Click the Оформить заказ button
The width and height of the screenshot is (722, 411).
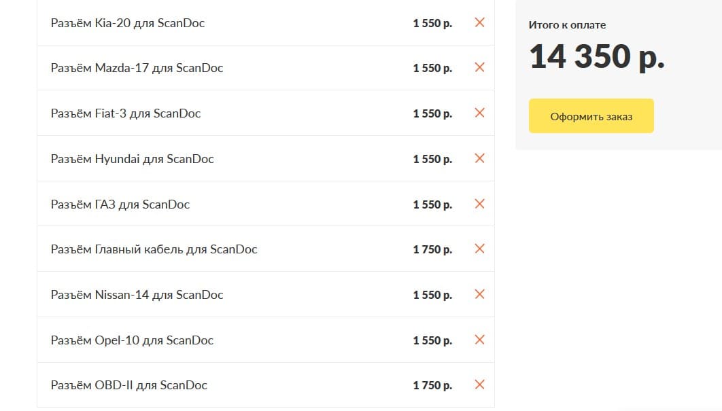pos(591,116)
